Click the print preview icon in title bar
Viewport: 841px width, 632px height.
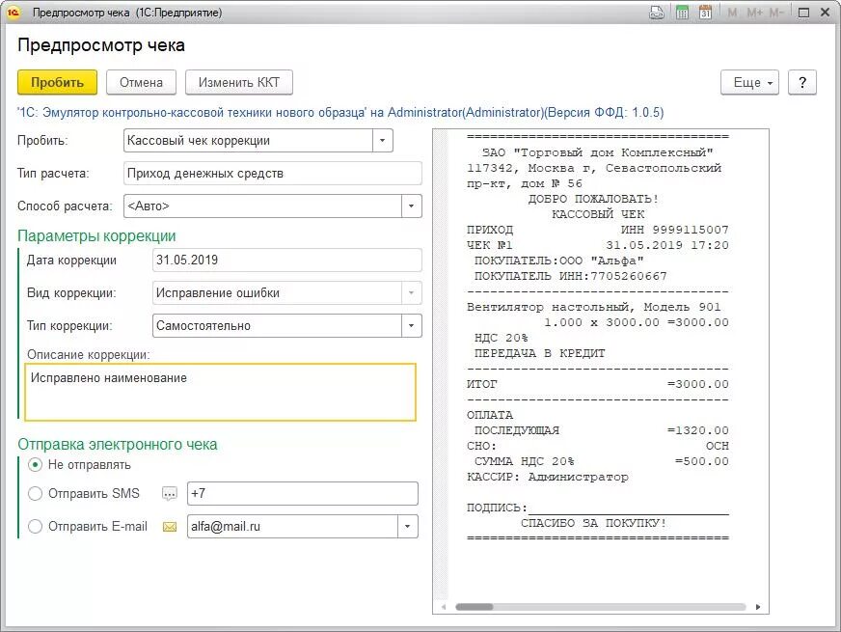(x=657, y=12)
